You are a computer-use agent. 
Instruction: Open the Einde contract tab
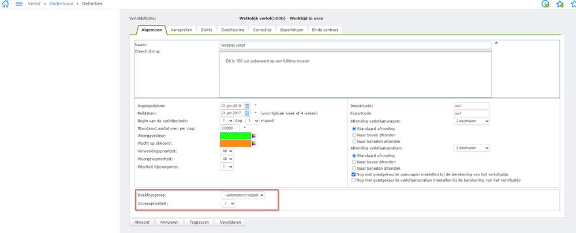click(x=324, y=30)
